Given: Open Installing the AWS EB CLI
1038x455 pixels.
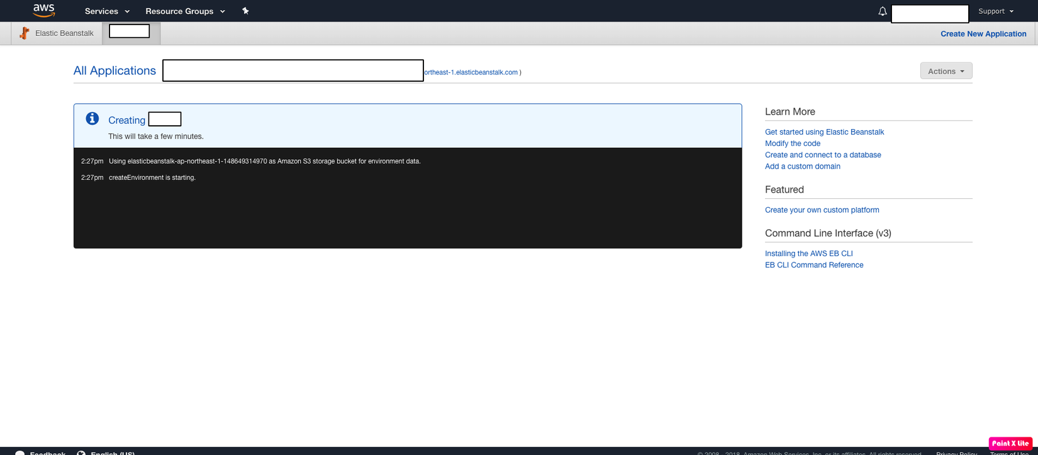Looking at the screenshot, I should [x=809, y=254].
